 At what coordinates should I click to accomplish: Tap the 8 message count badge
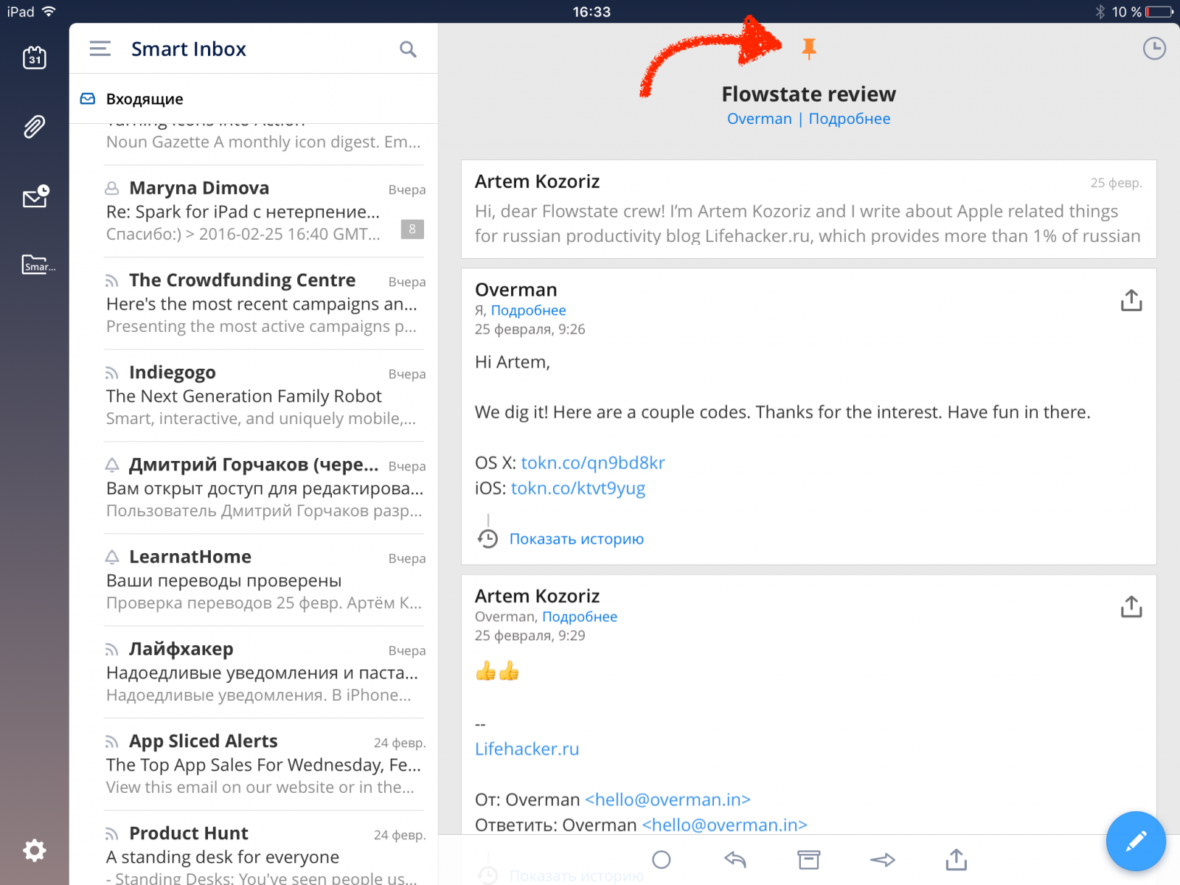[412, 229]
